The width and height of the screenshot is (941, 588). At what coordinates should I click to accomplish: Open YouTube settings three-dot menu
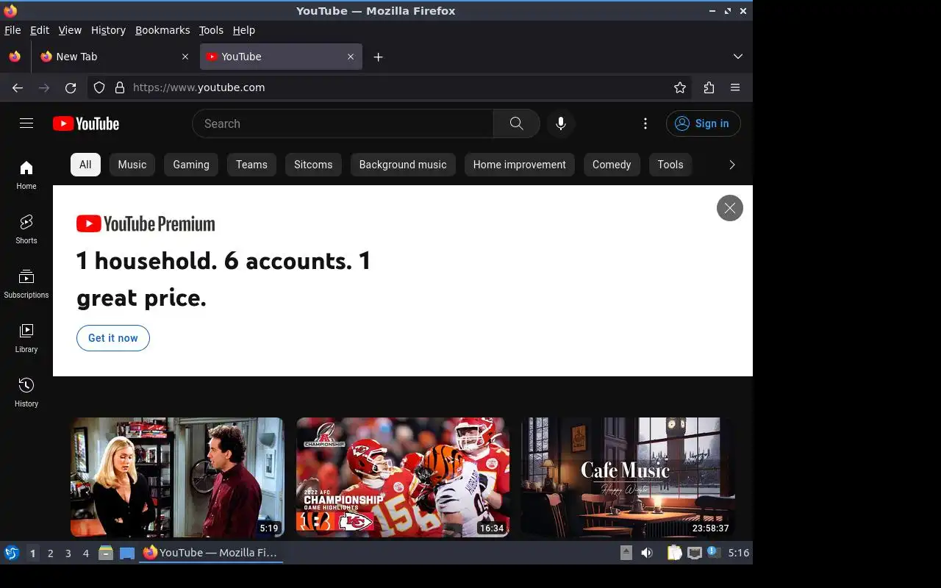(645, 123)
